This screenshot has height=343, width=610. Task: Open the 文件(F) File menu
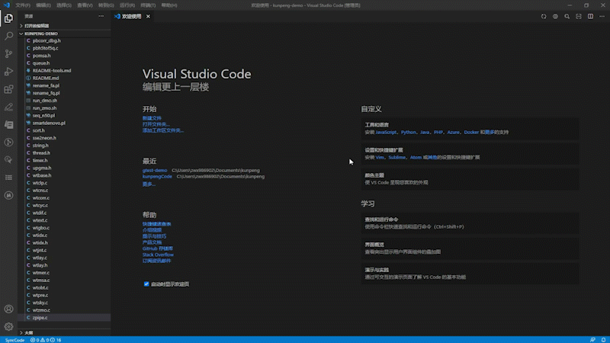(23, 5)
